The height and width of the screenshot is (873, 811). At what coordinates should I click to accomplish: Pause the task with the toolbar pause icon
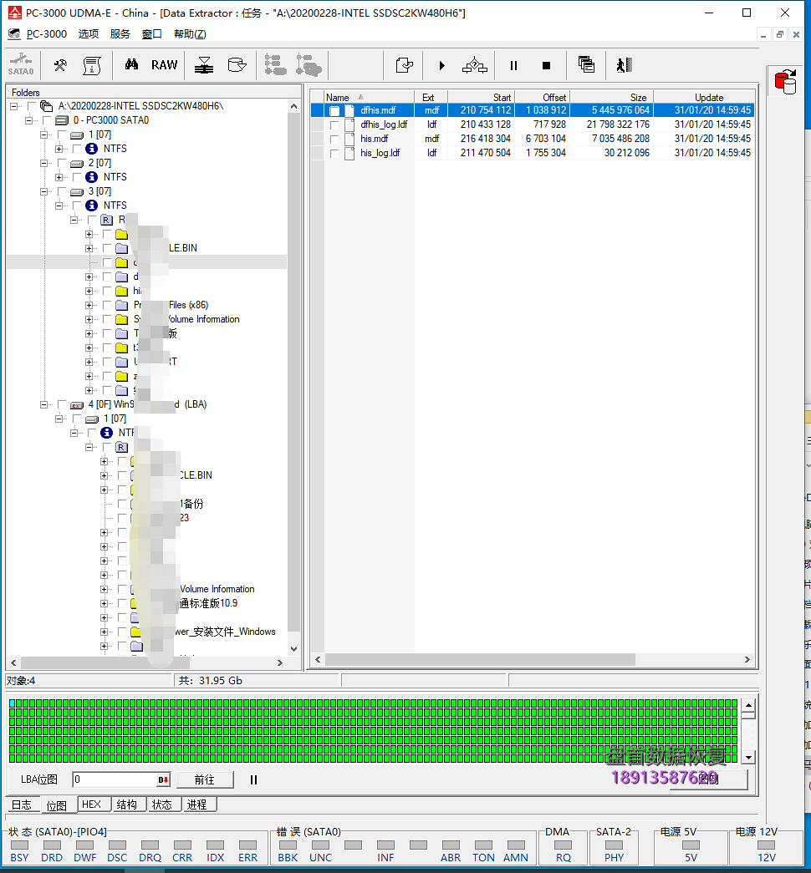click(x=513, y=66)
